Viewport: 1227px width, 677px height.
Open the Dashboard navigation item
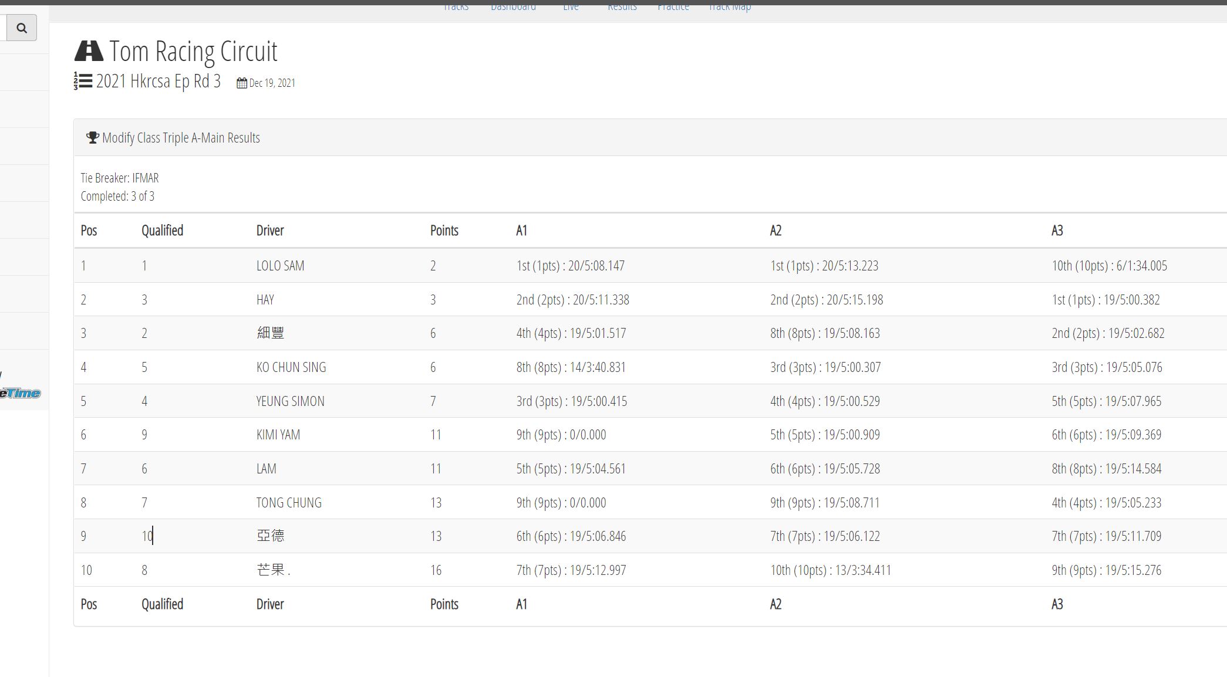click(513, 7)
